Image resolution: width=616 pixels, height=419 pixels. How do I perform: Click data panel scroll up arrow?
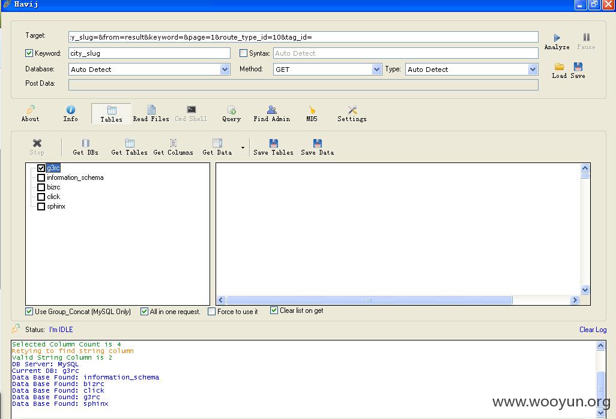coord(585,168)
